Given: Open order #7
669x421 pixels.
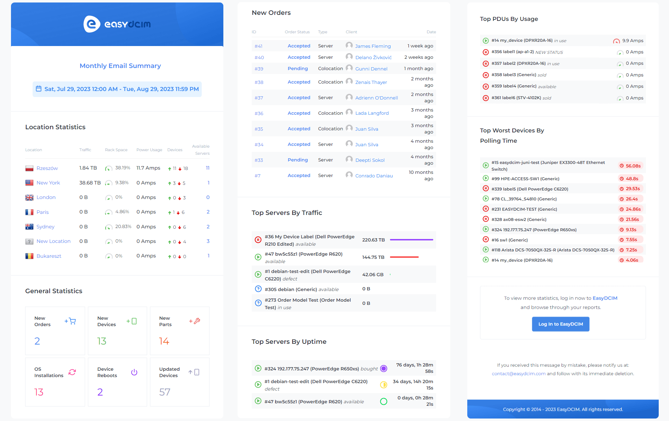Looking at the screenshot, I should click(x=257, y=176).
